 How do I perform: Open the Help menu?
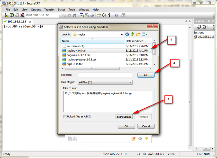[95, 10]
